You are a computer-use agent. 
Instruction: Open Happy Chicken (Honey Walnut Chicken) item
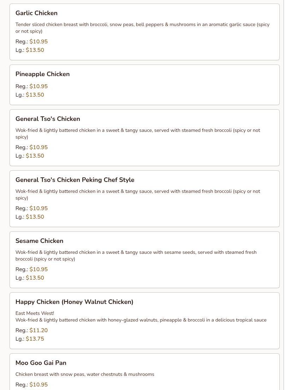tap(74, 302)
